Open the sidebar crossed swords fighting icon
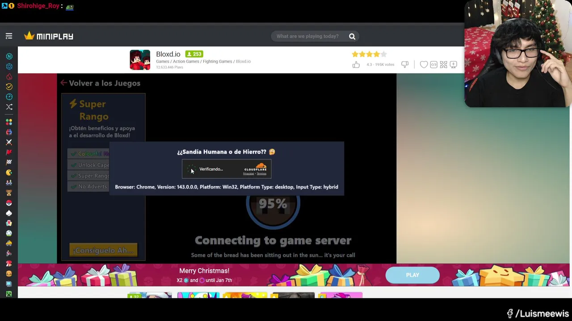 tap(9, 142)
